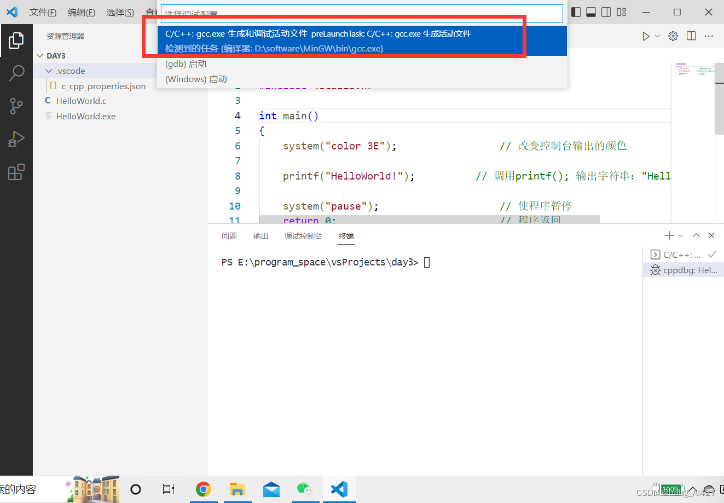Click the VS Code taskbar icon
Viewport: 724px width, 503px height.
tap(339, 489)
